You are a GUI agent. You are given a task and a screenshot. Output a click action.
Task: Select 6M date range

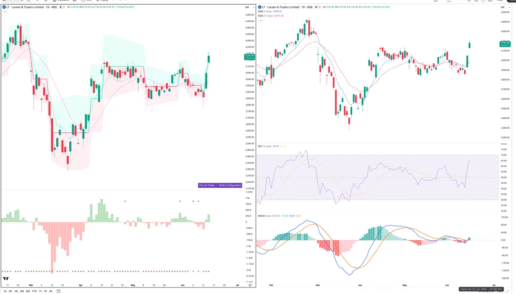pyautogui.click(x=28, y=291)
